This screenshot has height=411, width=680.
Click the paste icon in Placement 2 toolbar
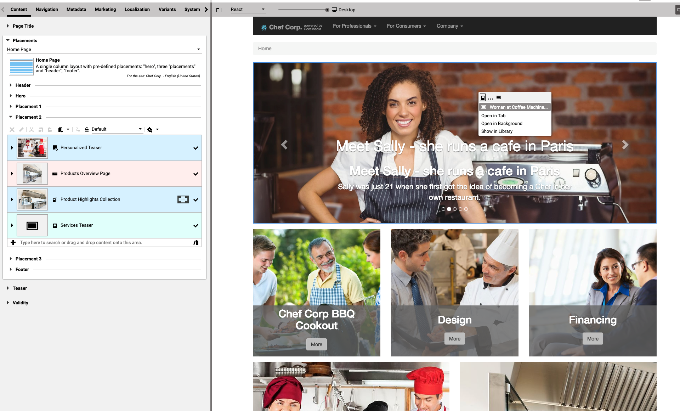(x=50, y=129)
